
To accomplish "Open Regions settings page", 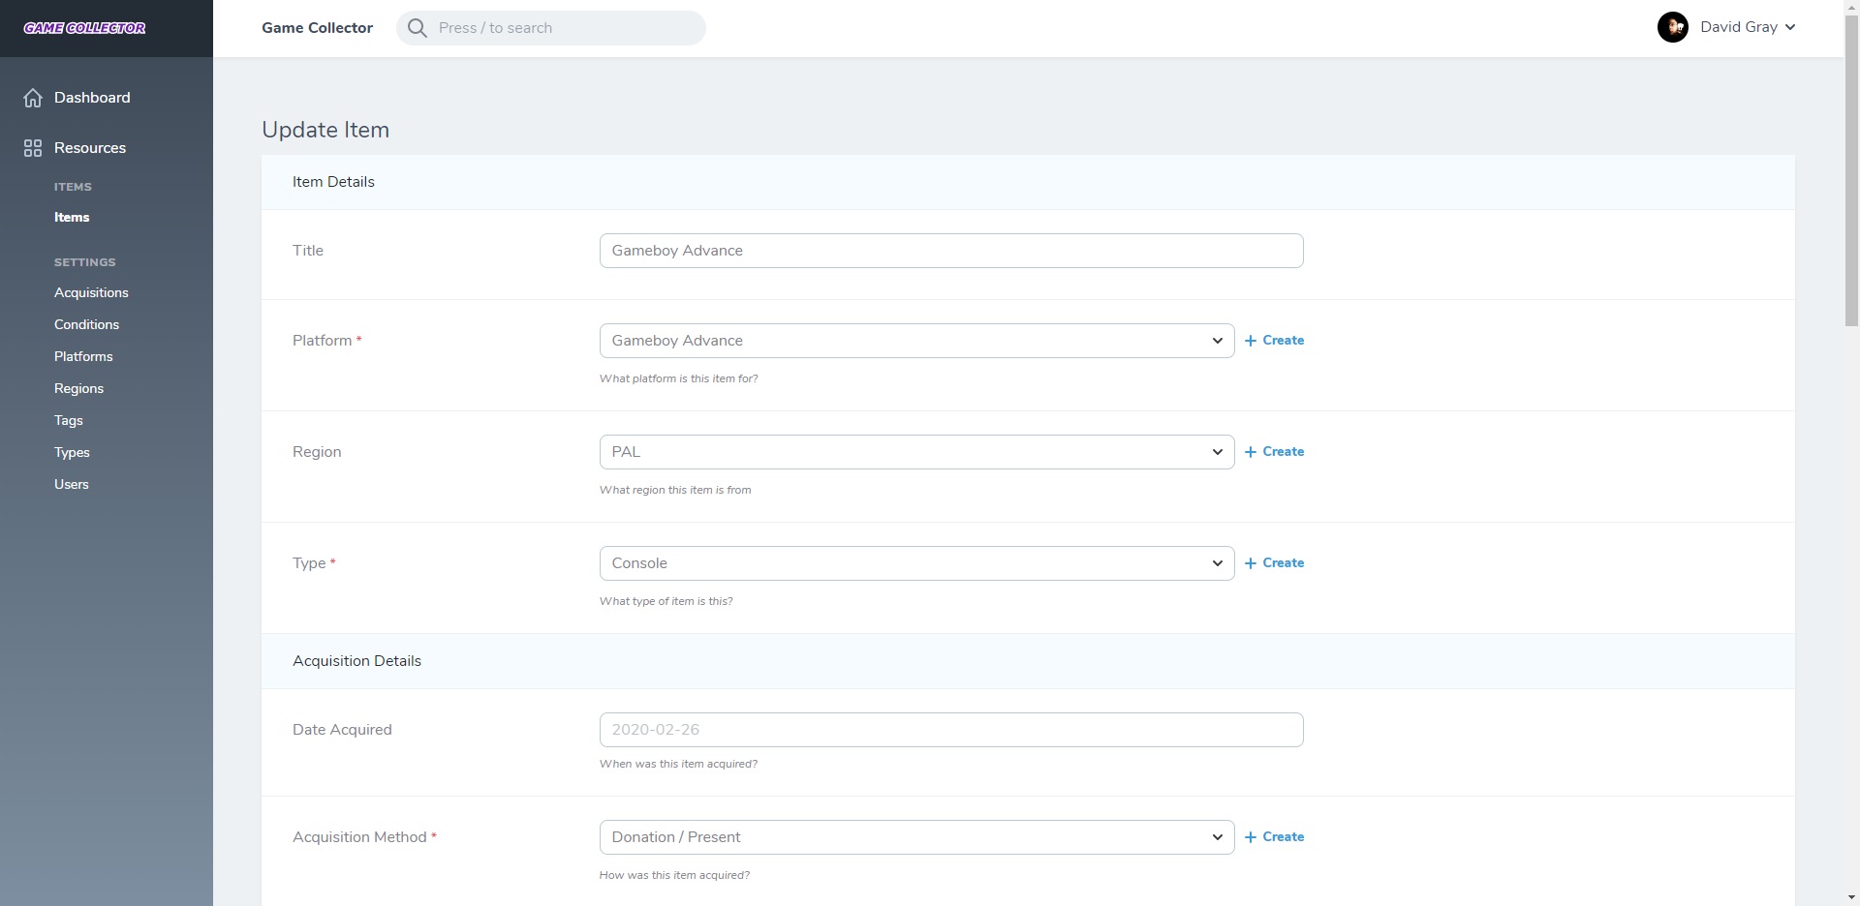I will click(x=78, y=388).
